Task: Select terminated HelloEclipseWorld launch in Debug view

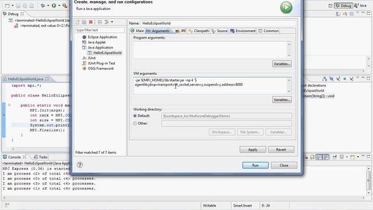Action: [x=42, y=20]
